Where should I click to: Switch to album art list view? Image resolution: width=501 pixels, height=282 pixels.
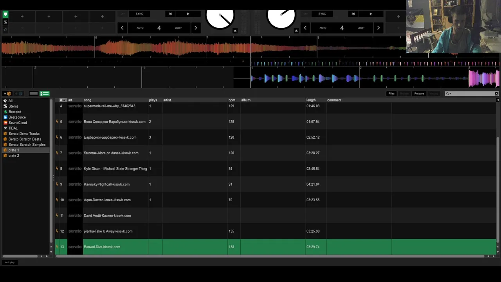[45, 94]
